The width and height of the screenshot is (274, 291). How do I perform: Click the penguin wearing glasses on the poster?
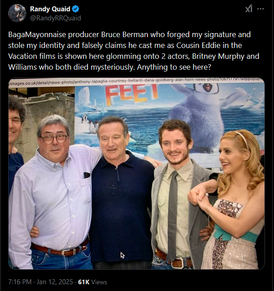point(201,118)
